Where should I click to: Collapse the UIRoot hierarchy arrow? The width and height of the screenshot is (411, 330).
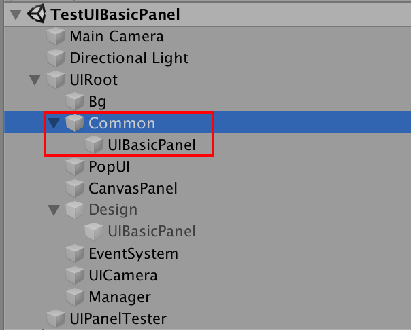point(35,80)
